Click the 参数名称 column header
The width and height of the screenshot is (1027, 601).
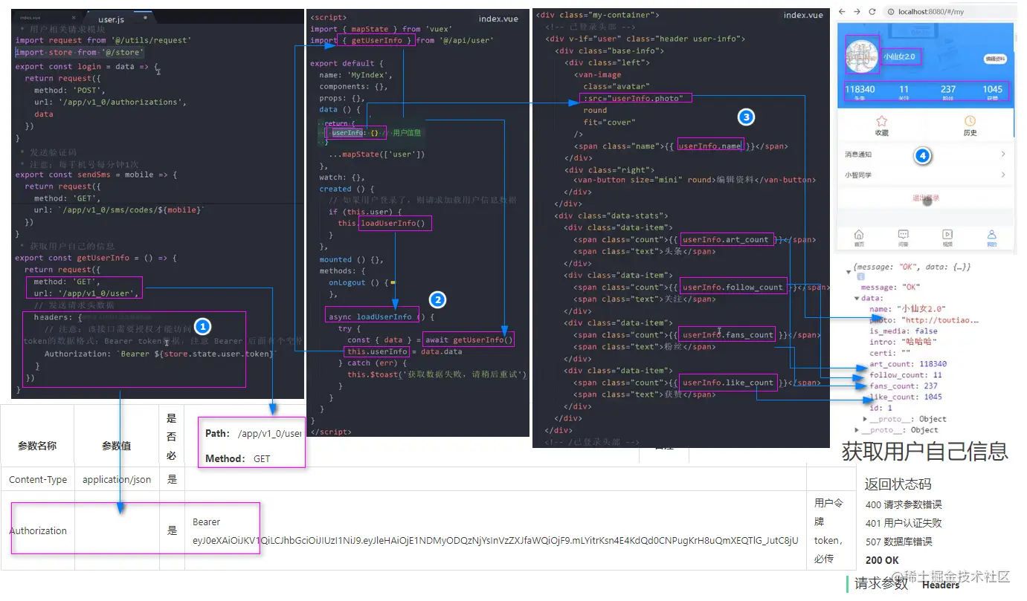[x=37, y=446]
